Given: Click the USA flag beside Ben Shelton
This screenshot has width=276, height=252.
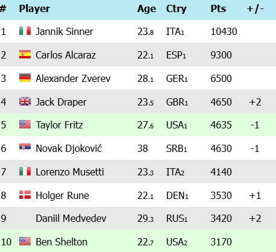Looking at the screenshot, I should (x=25, y=241).
